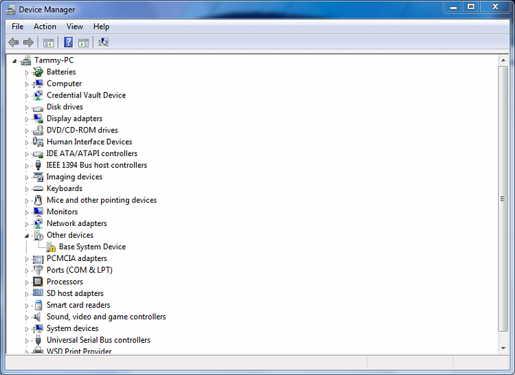Click the Mice and other pointing devices icon
Screen dimensions: 515x375
point(38,200)
